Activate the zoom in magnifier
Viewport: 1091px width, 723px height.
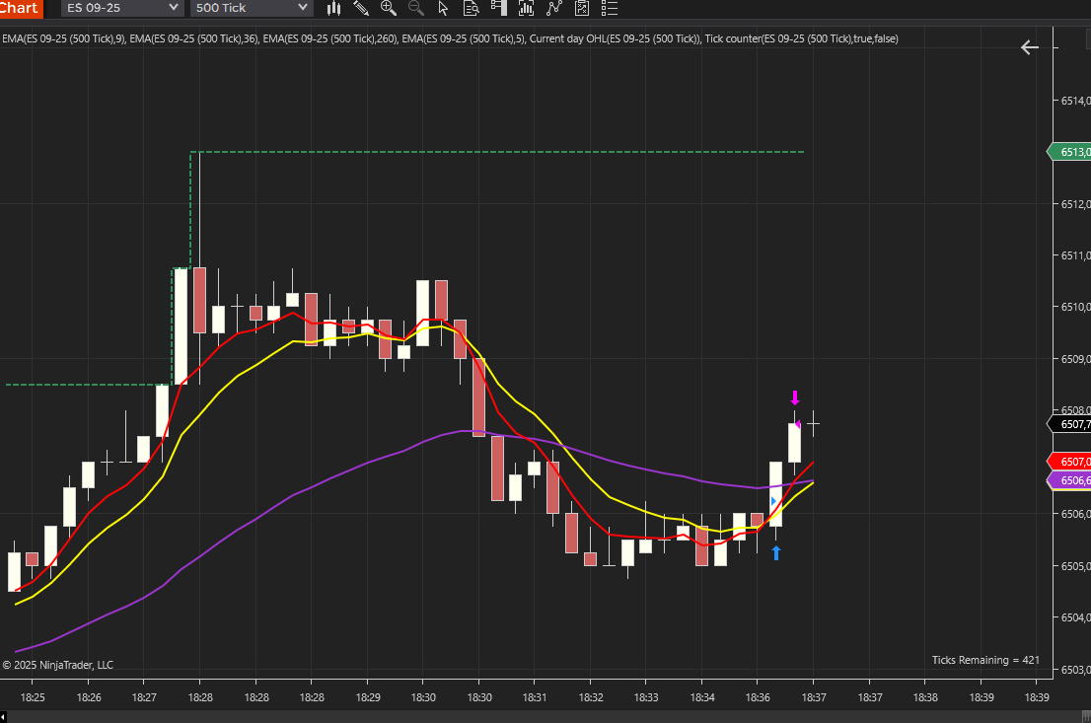click(x=389, y=8)
